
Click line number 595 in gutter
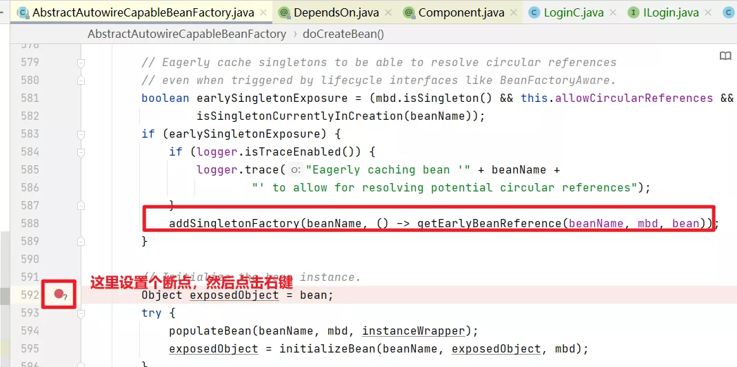click(30, 348)
